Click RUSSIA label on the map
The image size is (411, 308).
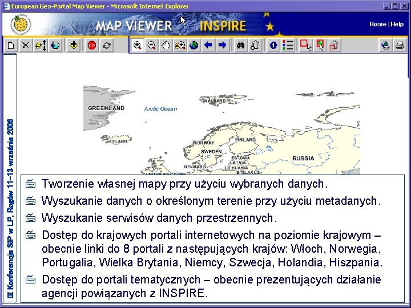pyautogui.click(x=303, y=159)
